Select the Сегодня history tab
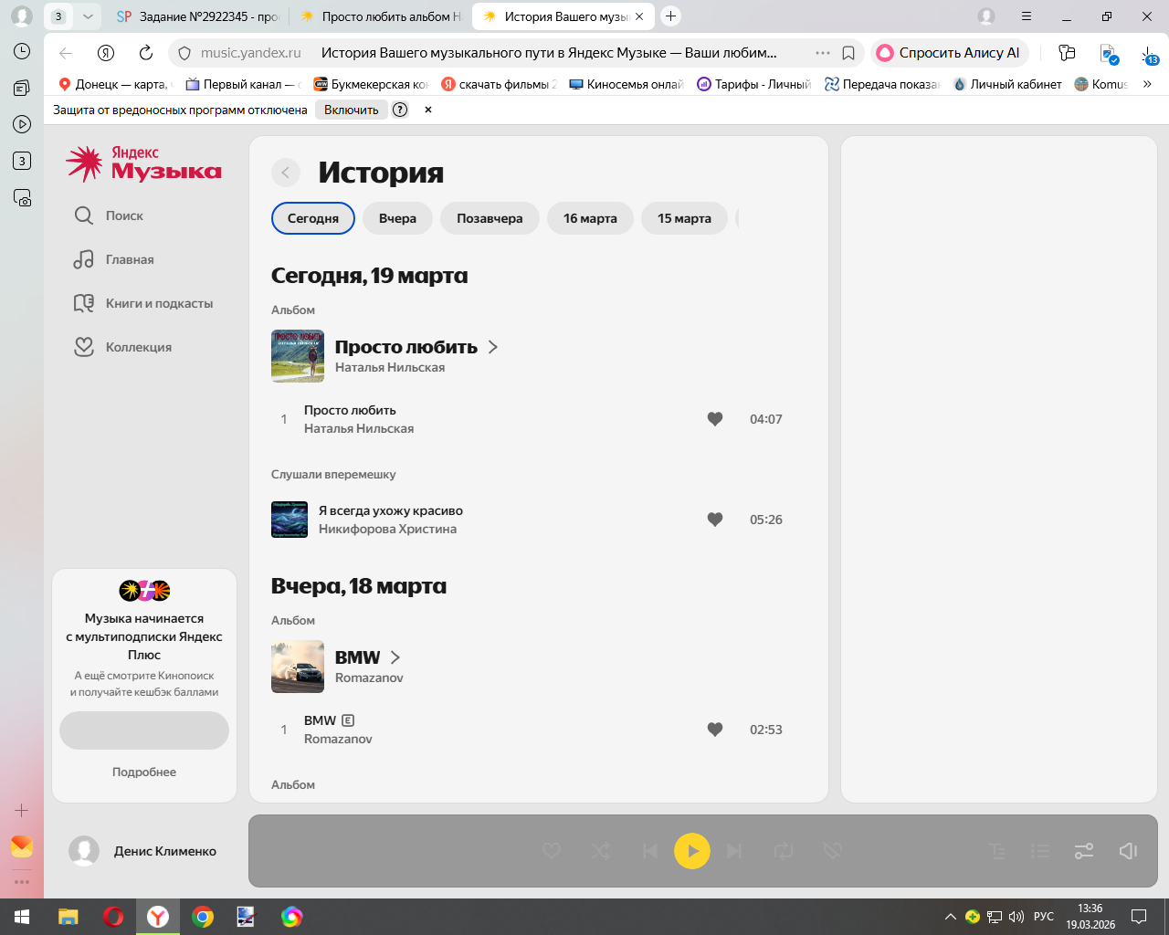Image resolution: width=1169 pixels, height=935 pixels. point(313,218)
